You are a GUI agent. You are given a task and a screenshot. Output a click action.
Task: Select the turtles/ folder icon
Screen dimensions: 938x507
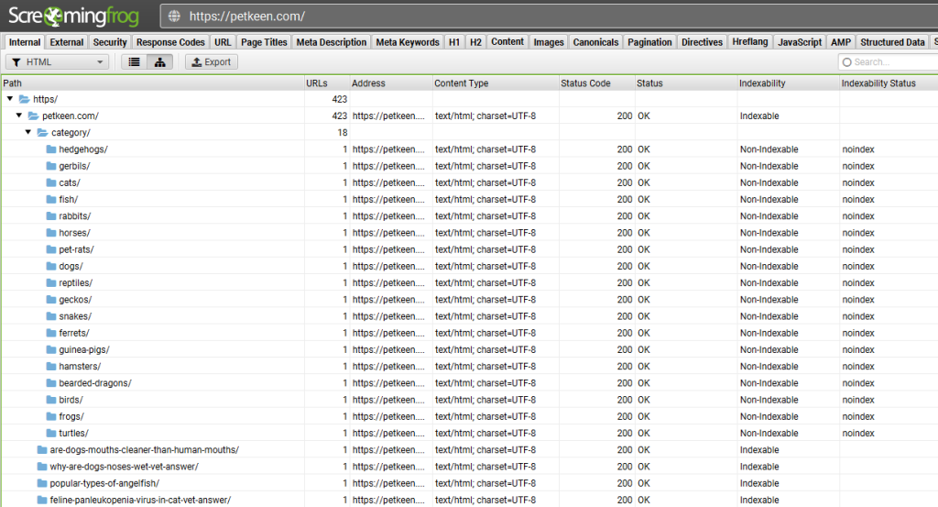point(51,434)
